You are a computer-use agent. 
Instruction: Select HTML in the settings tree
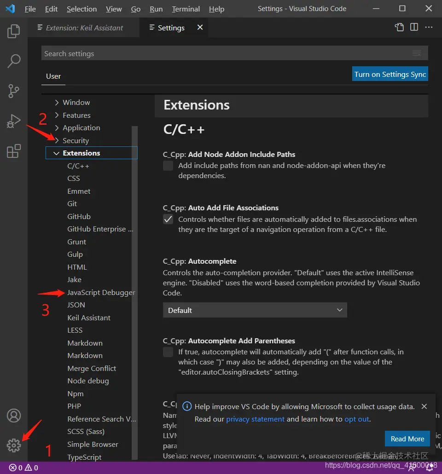[77, 267]
